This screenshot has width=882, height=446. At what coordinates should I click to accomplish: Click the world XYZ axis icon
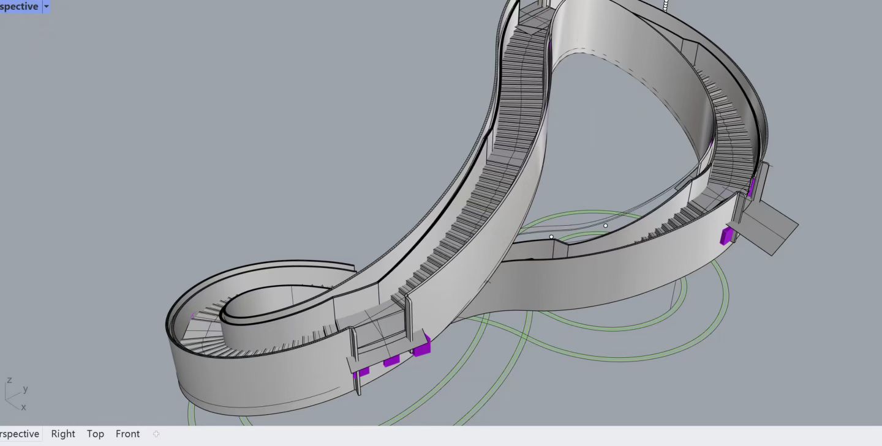[x=16, y=395]
